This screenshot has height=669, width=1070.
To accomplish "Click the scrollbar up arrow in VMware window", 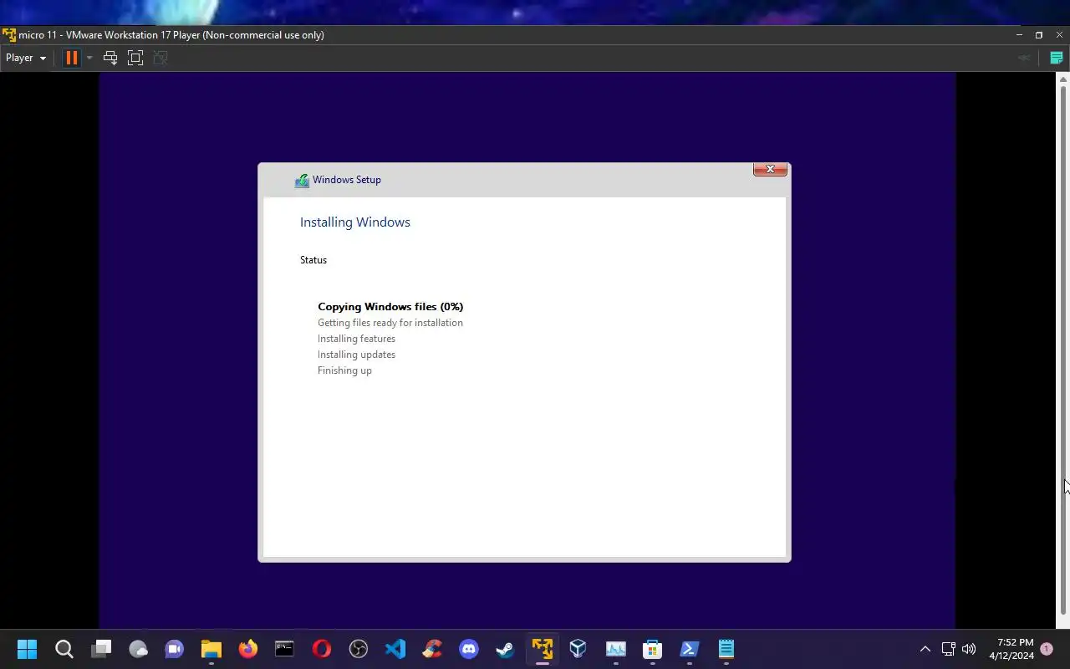I will pos(1063,78).
